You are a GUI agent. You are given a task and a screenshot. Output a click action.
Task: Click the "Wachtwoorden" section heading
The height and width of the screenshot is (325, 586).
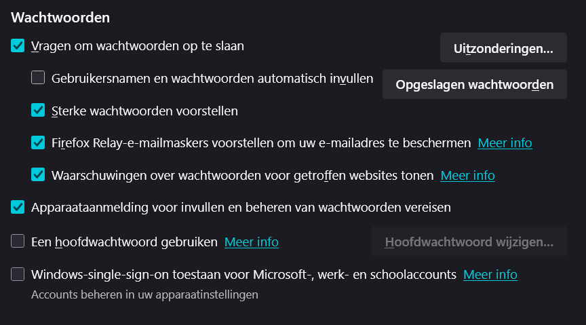click(60, 17)
